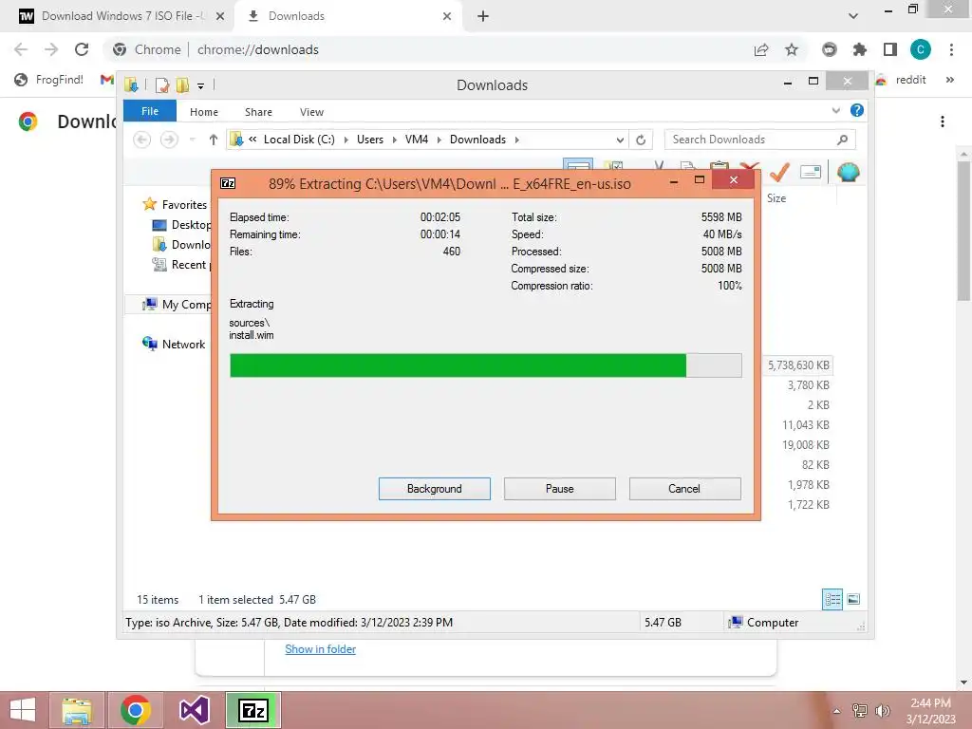
Task: Click the 19,008 KB size cell
Action: click(806, 445)
